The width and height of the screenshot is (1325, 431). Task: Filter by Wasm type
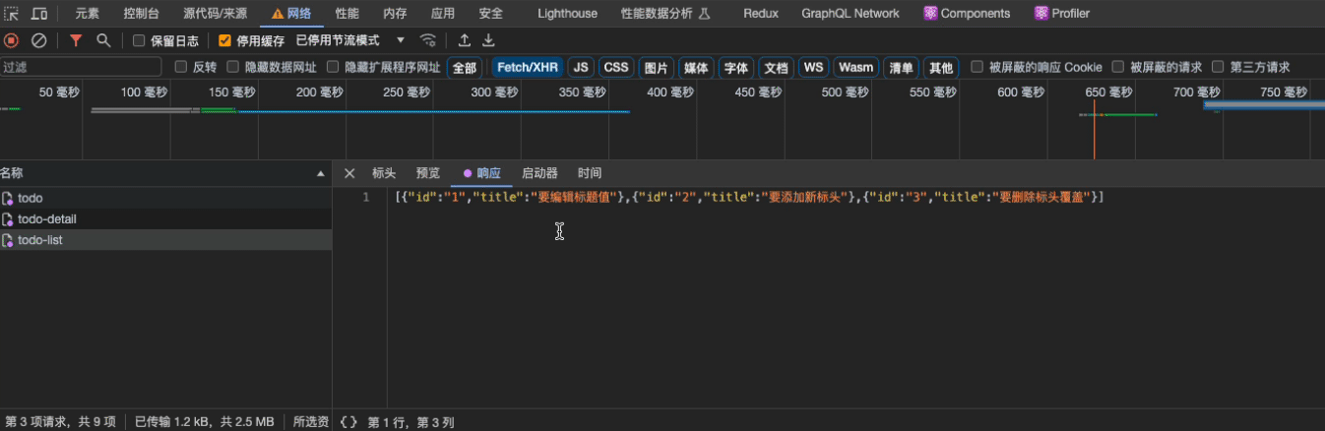point(855,68)
